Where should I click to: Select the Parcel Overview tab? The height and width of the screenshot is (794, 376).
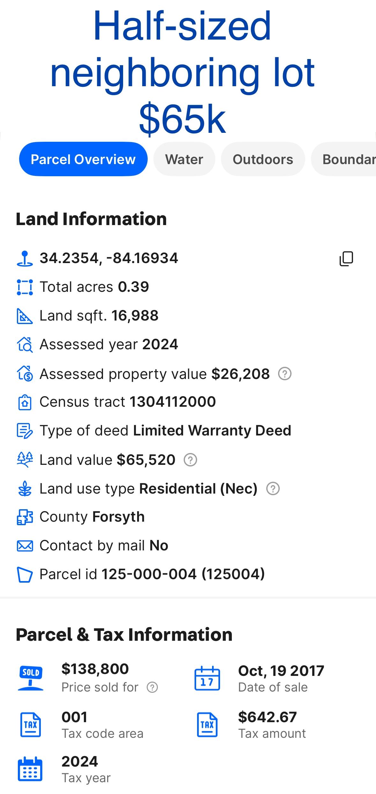click(83, 159)
